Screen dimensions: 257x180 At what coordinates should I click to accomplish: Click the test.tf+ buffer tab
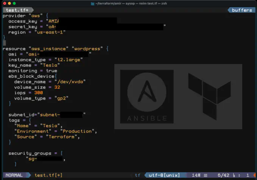[17, 10]
